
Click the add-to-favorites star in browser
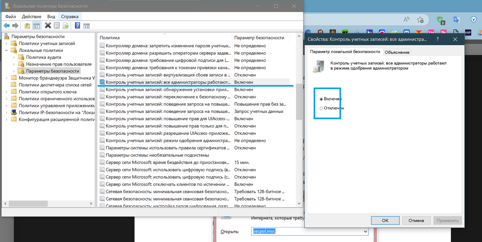(420, 19)
